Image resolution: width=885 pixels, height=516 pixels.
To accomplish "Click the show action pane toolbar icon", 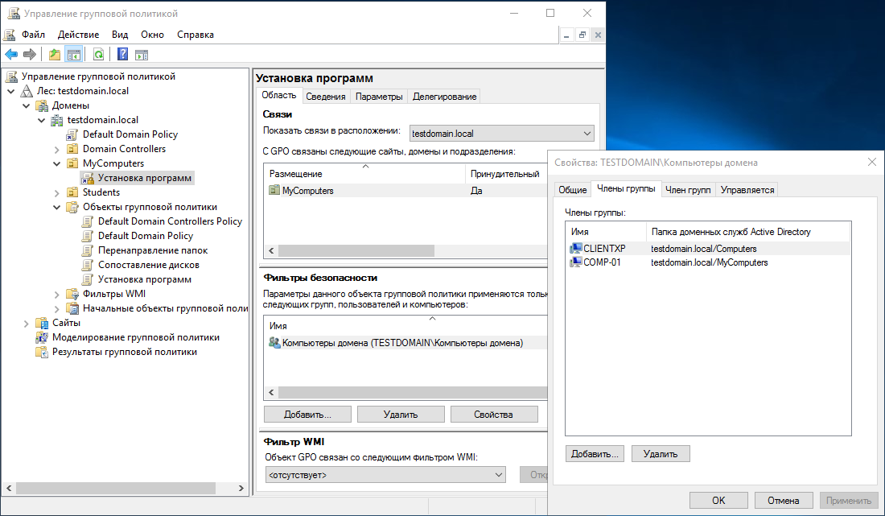I will (142, 55).
